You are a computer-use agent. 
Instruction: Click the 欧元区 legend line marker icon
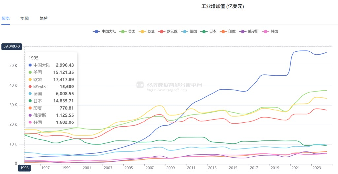pyautogui.click(x=162, y=31)
